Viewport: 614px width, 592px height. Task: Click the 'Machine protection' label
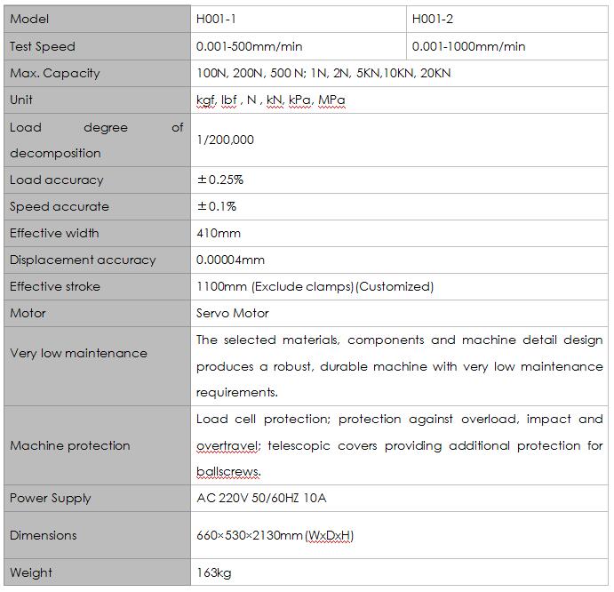70,445
